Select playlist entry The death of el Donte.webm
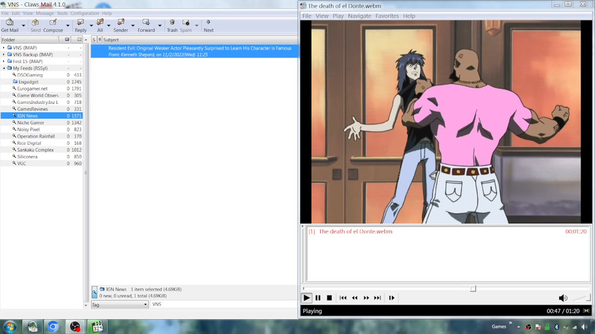Screen dimensions: 595x334 click(447, 231)
